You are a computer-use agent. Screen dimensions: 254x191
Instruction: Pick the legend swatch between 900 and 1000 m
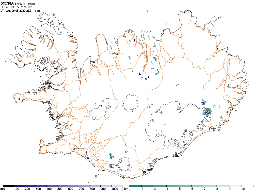106,186
